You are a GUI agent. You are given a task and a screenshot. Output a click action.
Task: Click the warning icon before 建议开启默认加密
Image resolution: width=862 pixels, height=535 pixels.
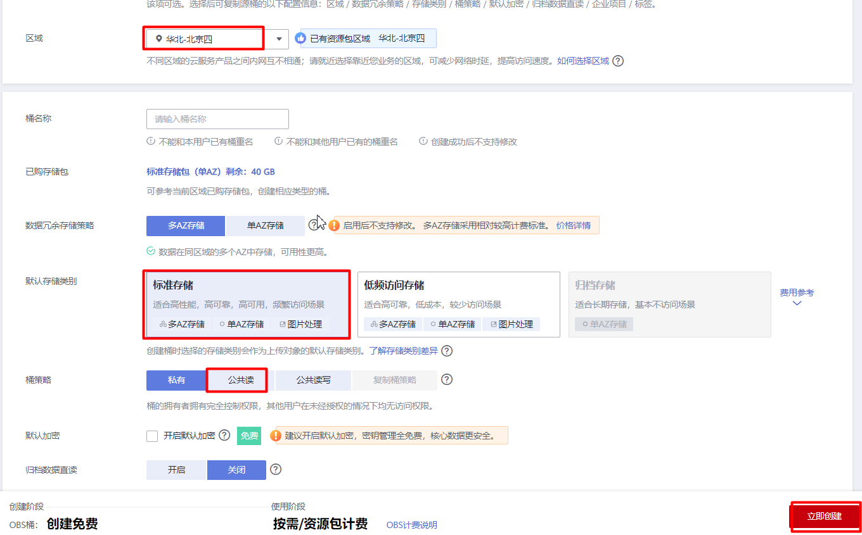point(276,436)
